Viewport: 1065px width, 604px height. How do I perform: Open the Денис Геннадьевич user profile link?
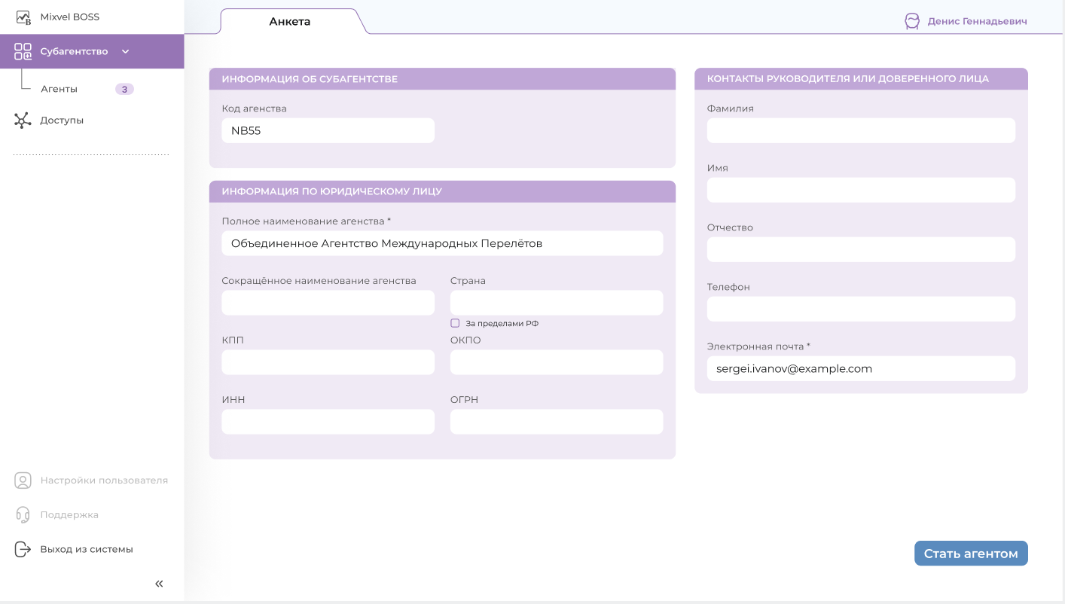click(977, 22)
